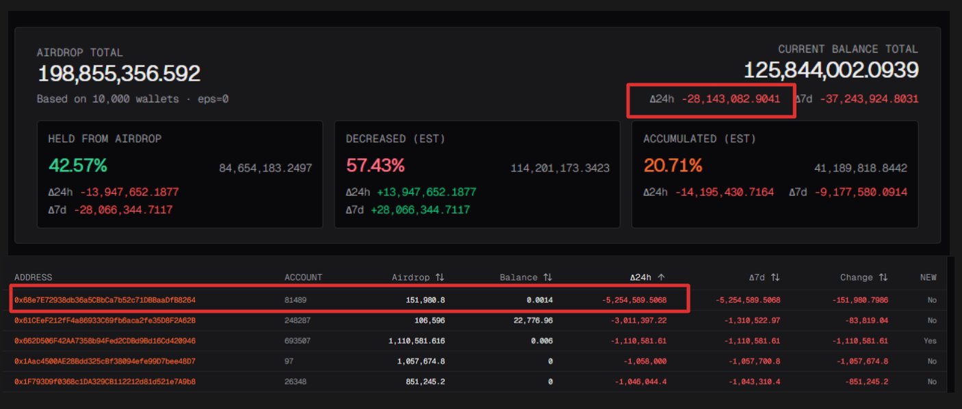Select the Accumulated (EST) card
962x409 pixels.
click(x=775, y=174)
